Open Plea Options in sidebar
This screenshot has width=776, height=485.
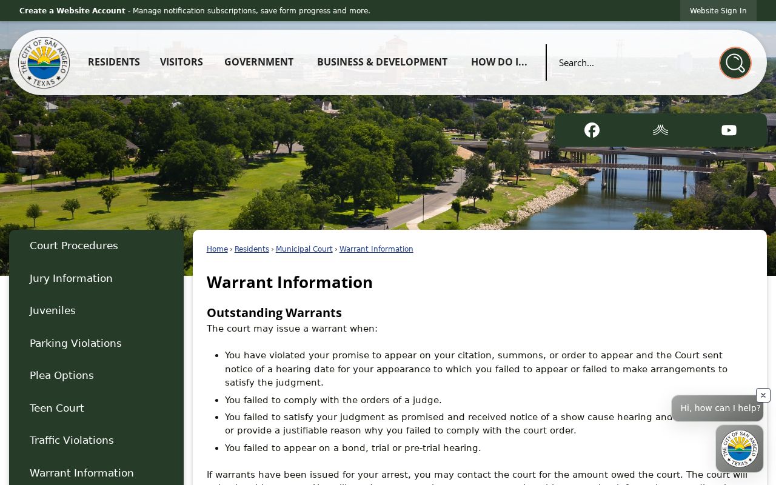tap(96, 375)
